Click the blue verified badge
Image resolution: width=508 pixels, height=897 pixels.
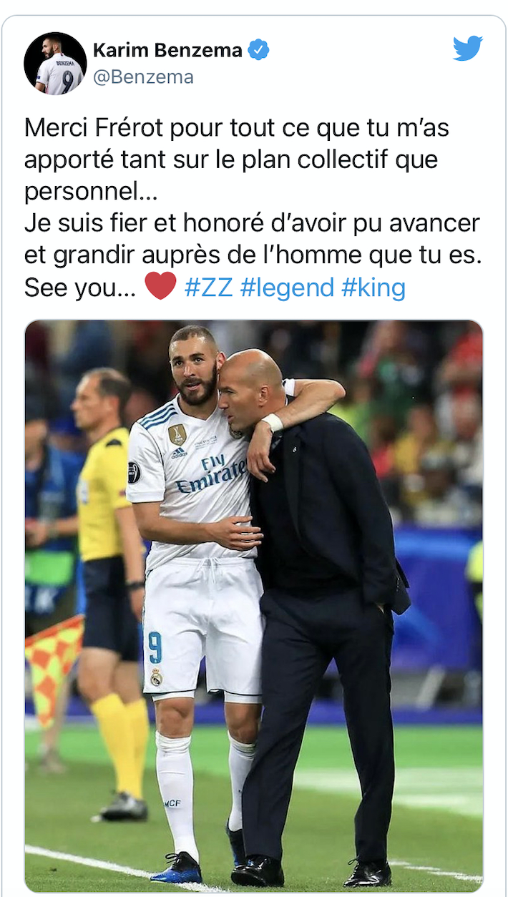pyautogui.click(x=258, y=50)
